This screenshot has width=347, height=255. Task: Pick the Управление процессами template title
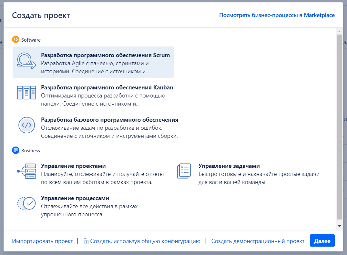75,198
